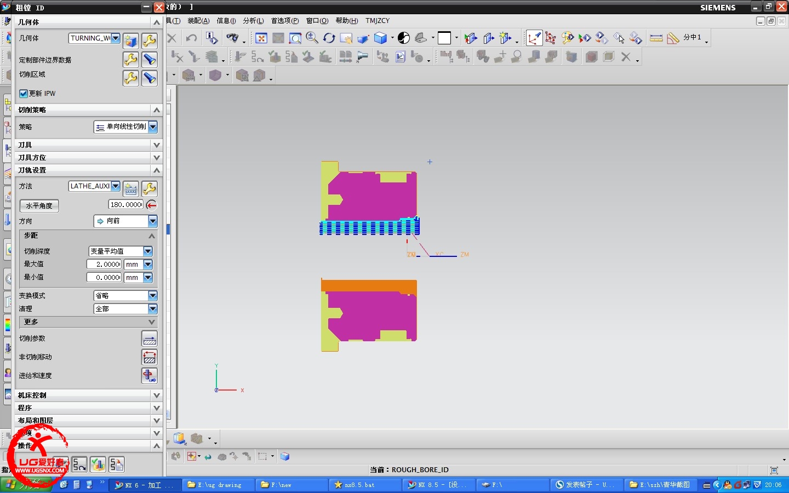The height and width of the screenshot is (493, 789).
Task: Click WCS dynamics icon in toolbar
Action: point(534,38)
